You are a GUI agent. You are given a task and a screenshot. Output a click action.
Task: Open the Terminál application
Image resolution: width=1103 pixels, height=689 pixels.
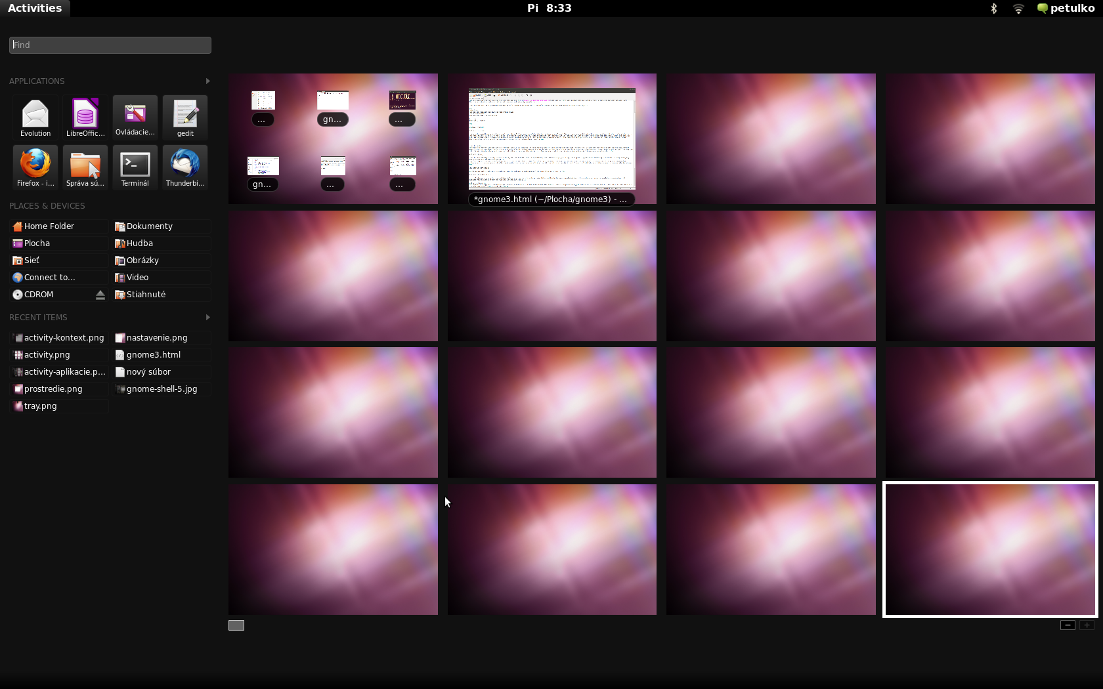point(135,167)
